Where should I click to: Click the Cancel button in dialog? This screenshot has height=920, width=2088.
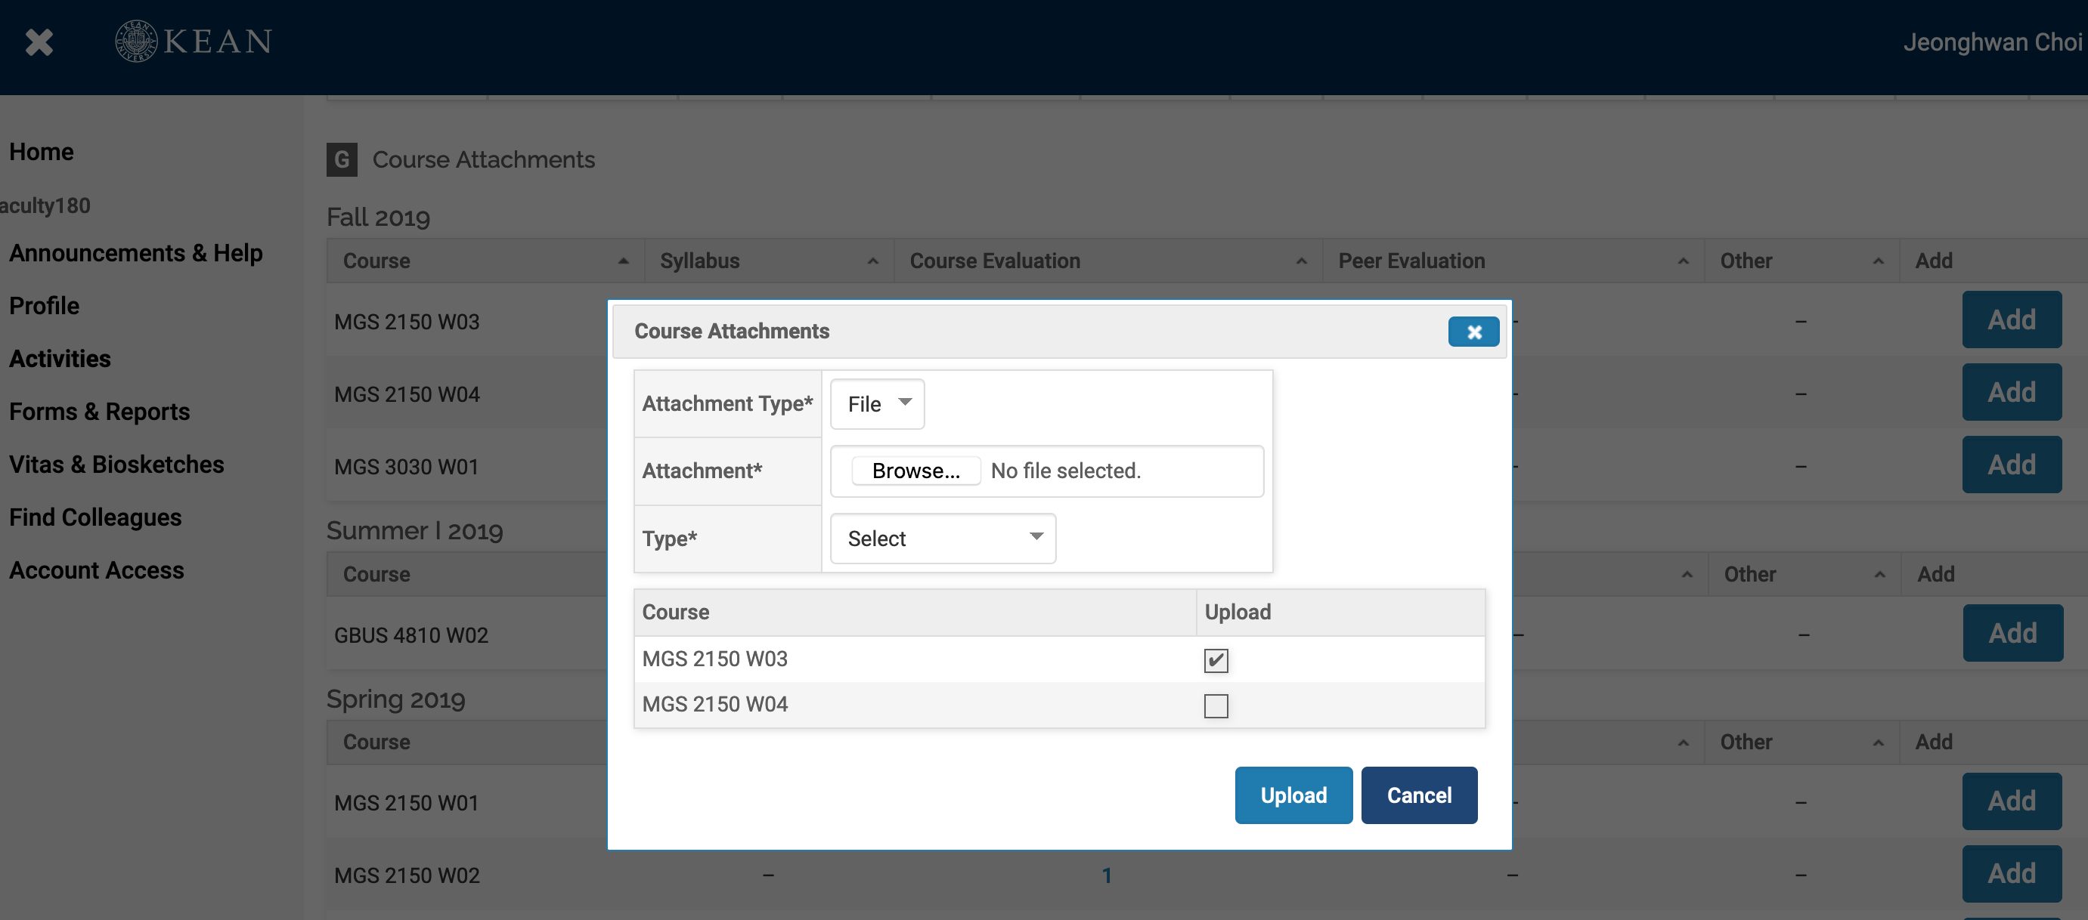1418,795
